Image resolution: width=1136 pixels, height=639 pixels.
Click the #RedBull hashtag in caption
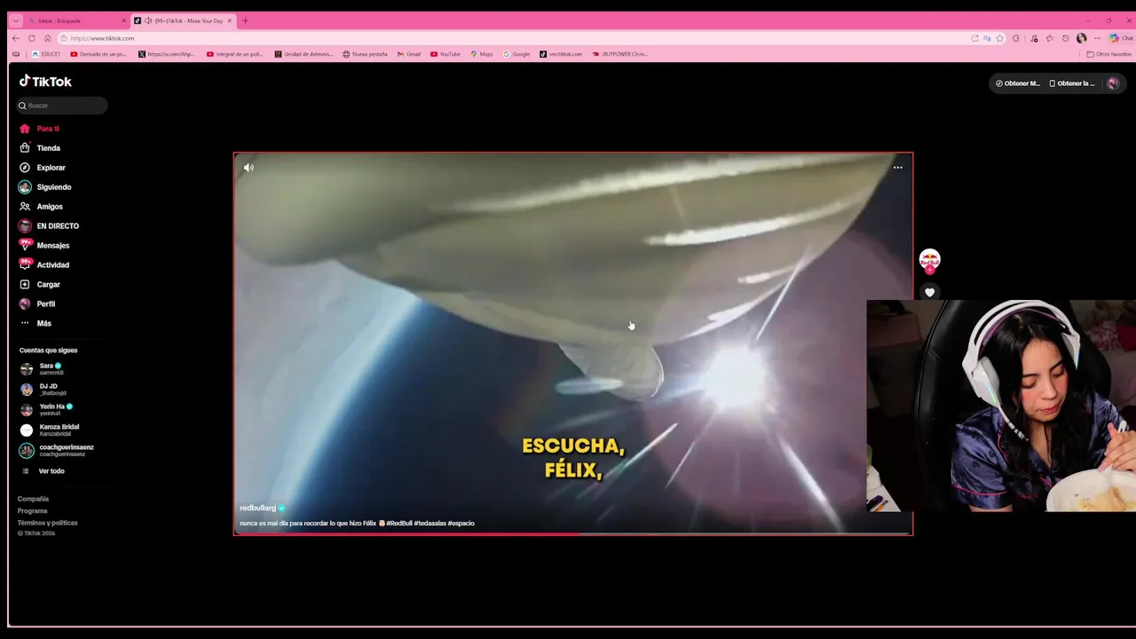tap(399, 524)
